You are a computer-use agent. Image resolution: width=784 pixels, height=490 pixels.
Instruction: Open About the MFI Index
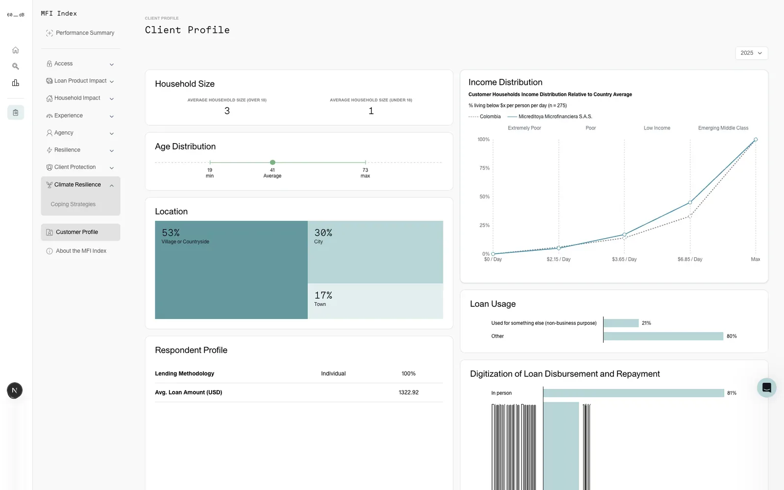click(80, 251)
